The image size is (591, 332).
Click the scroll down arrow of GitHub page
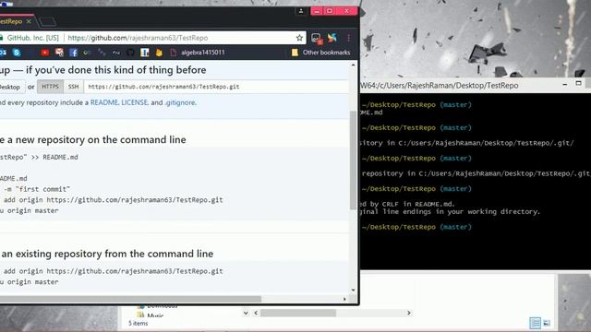pos(353,290)
